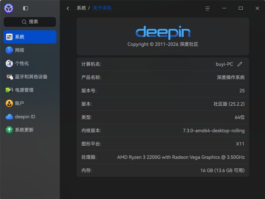The width and height of the screenshot is (265, 199).
Task: Click the computer name buyi-PC
Action: click(x=224, y=64)
